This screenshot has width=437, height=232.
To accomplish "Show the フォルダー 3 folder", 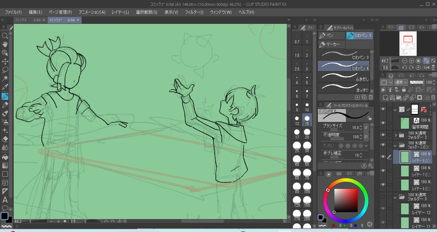I will click(x=383, y=197).
